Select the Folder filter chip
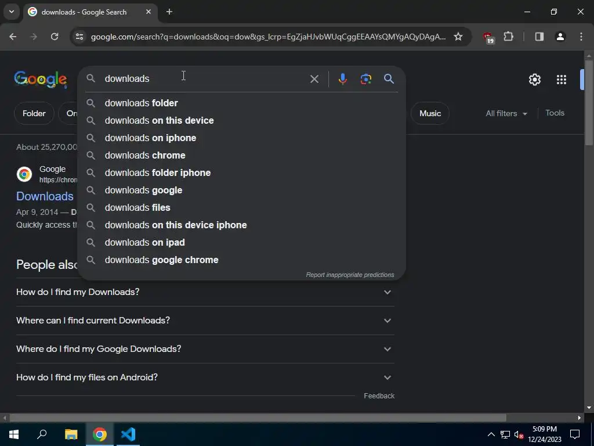This screenshot has height=446, width=594. click(x=34, y=113)
